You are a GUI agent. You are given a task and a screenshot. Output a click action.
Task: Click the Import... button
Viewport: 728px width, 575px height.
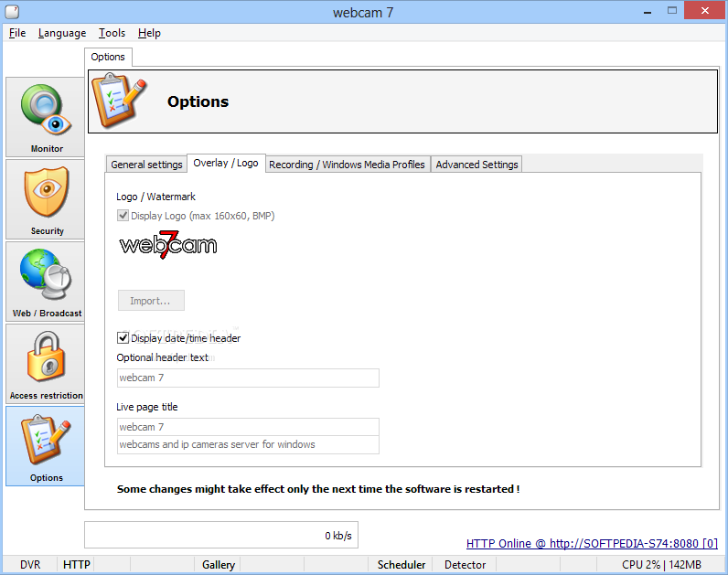coord(151,301)
